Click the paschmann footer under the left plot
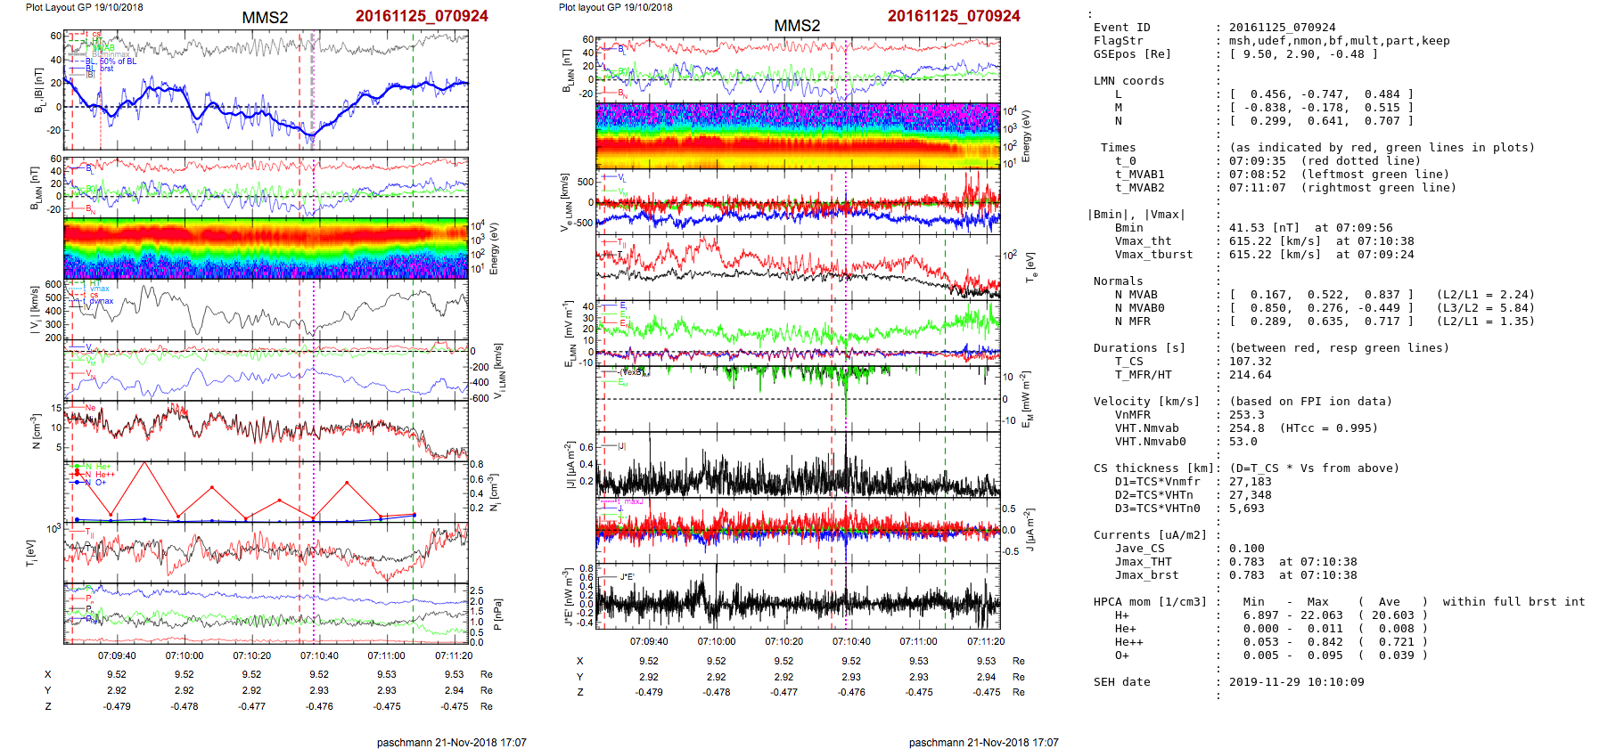 point(451,742)
